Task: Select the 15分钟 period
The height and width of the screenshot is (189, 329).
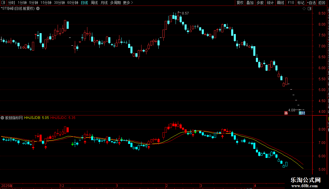Action: click(46, 3)
